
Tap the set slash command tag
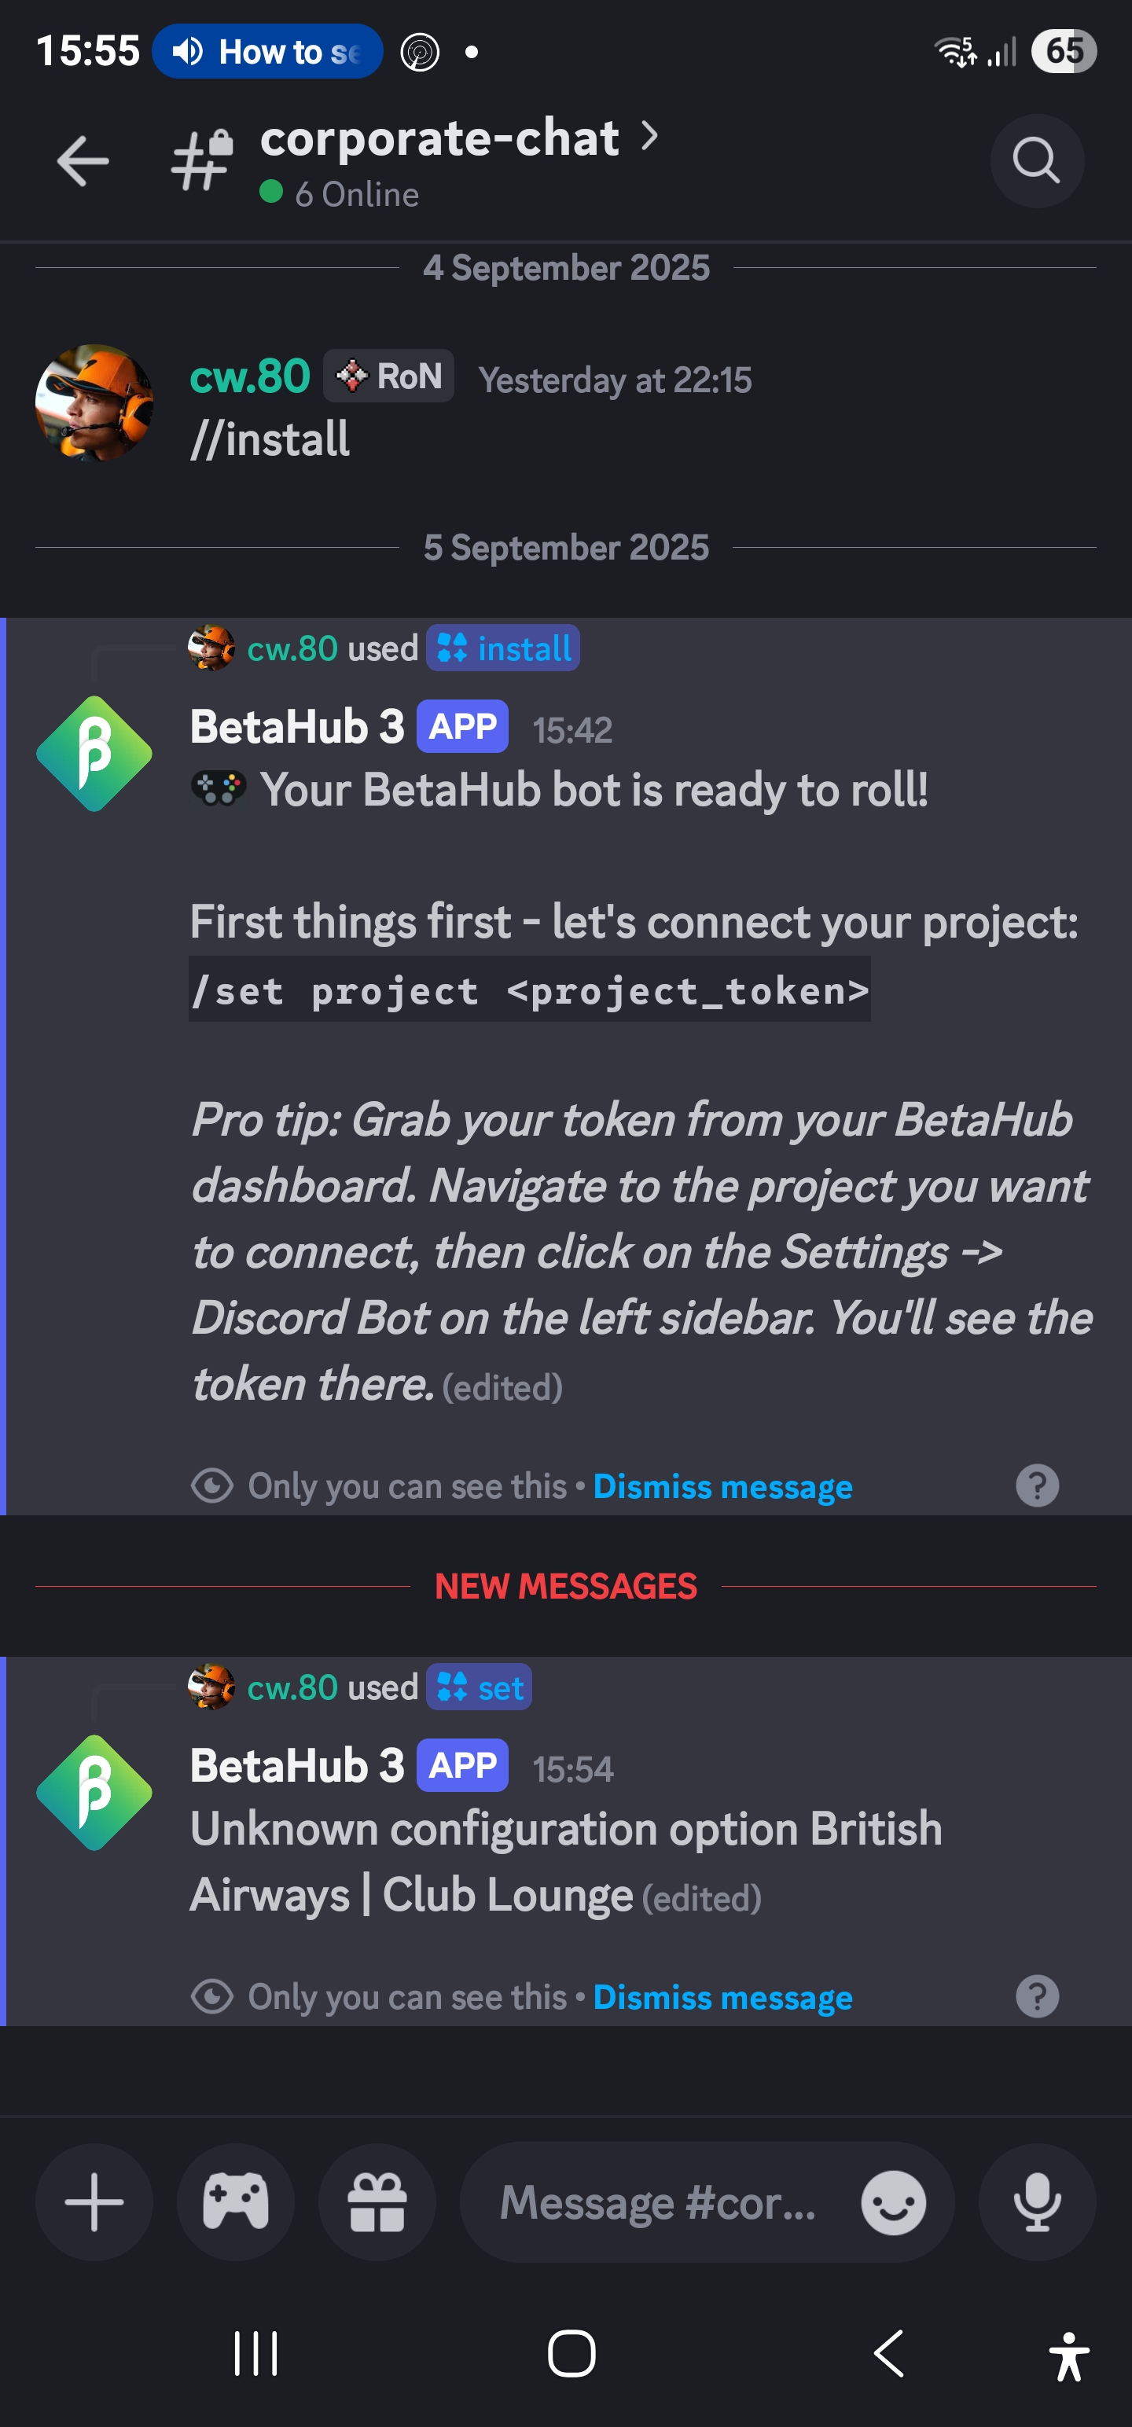[x=480, y=1687]
